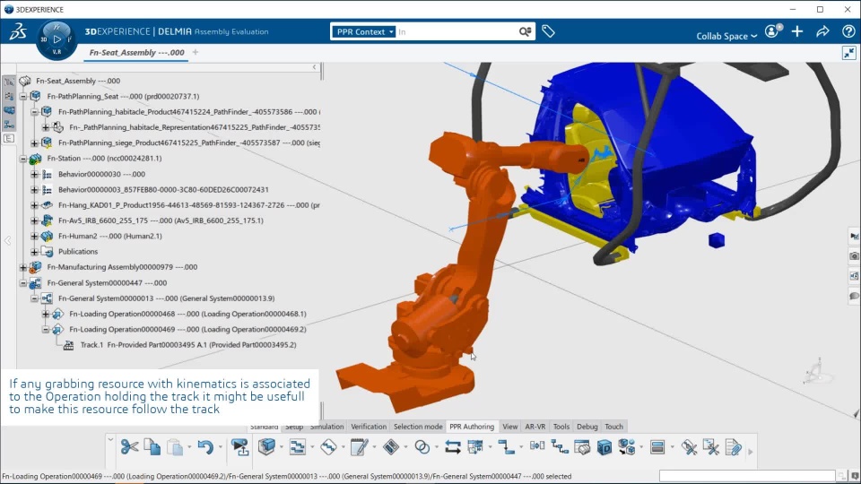Select Fn-Hang_KAD01_P_Product tree item
The width and height of the screenshot is (861, 484).
[x=189, y=205]
